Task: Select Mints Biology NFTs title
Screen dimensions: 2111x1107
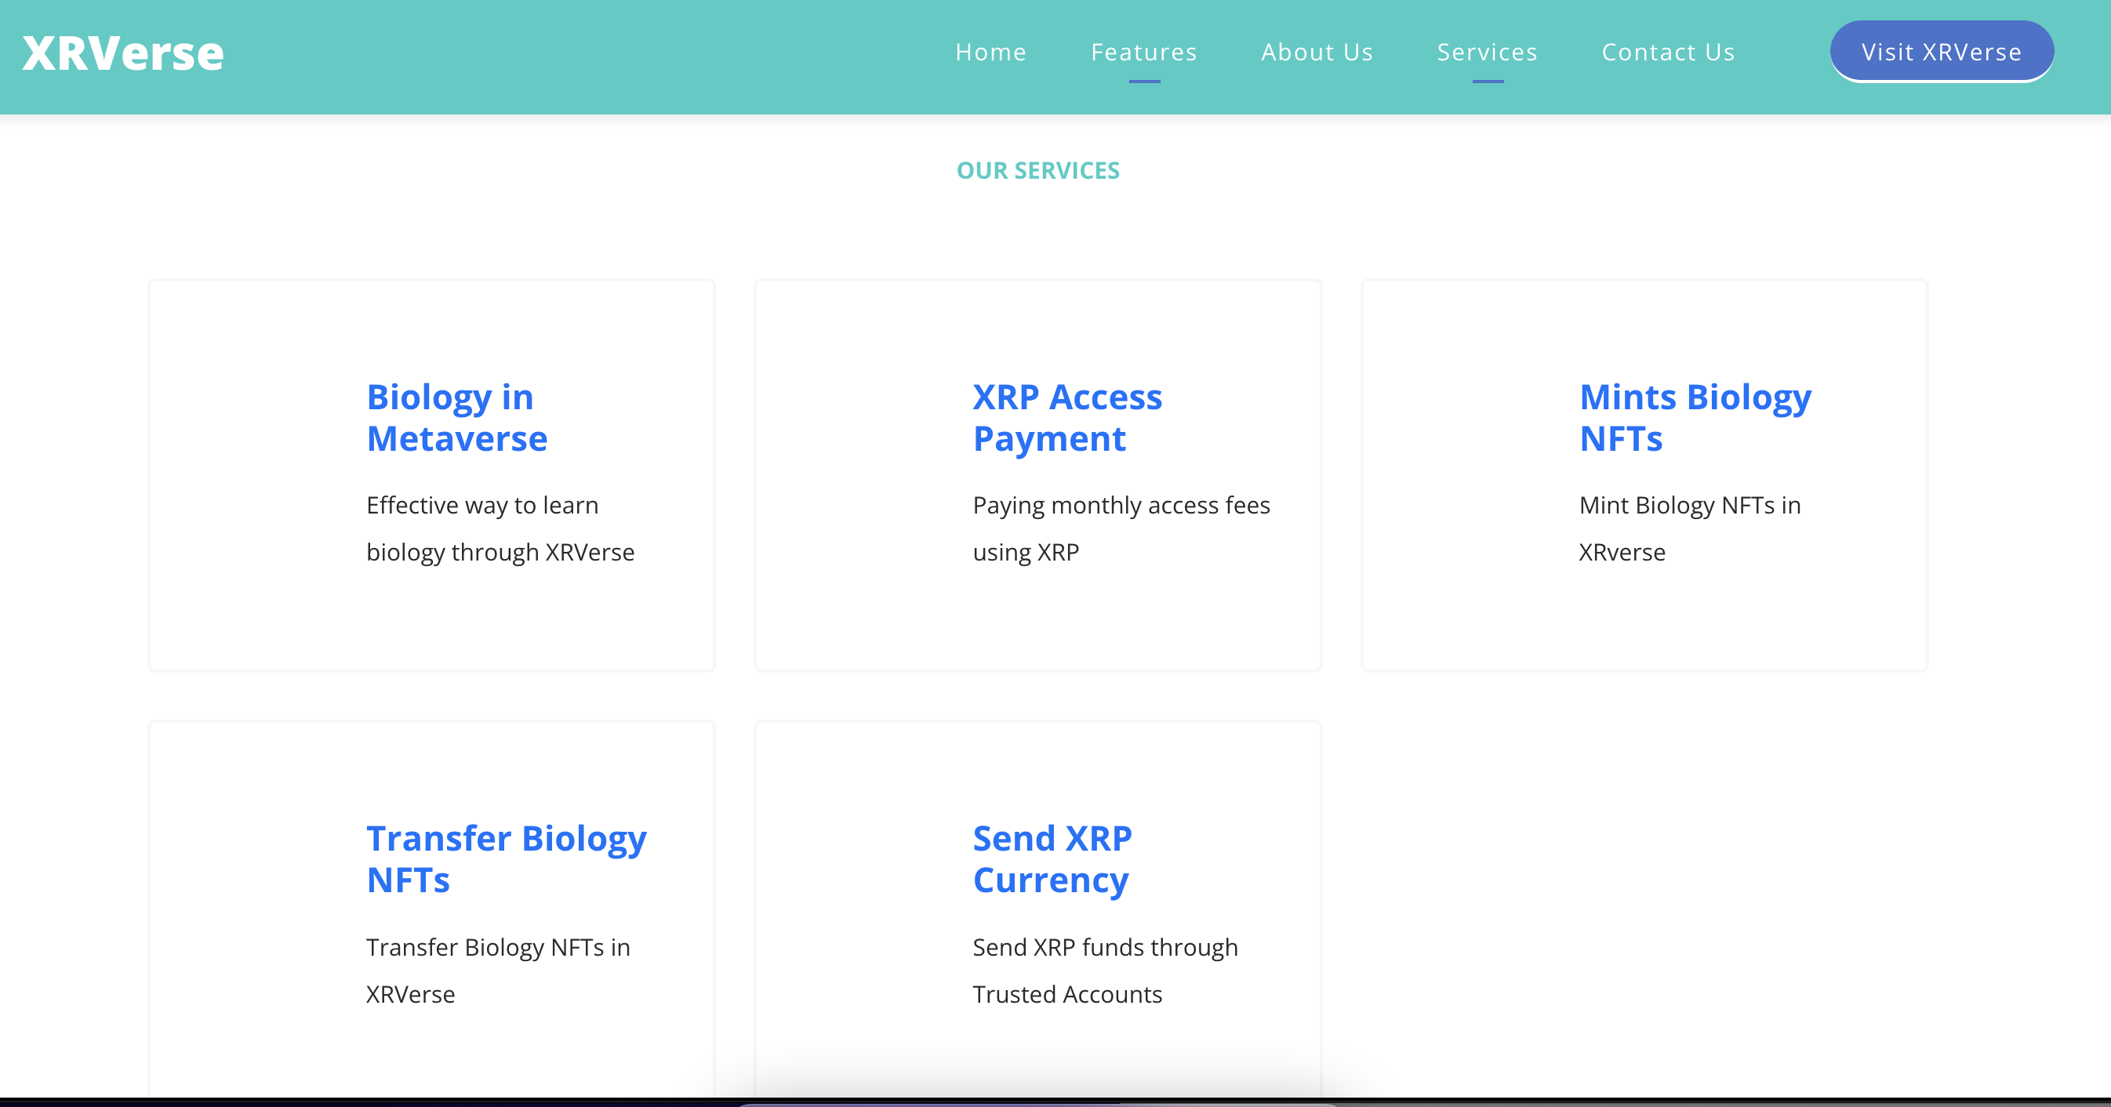Action: [x=1694, y=417]
